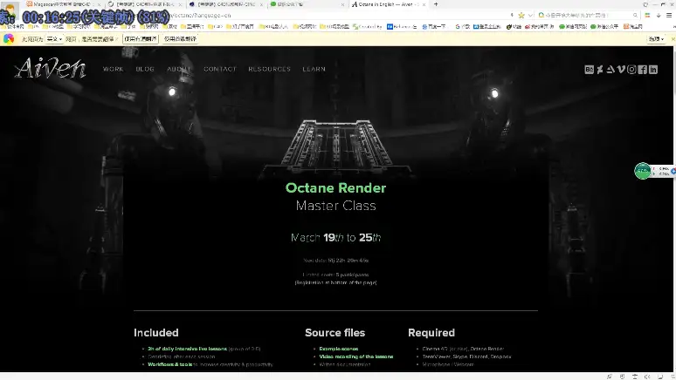Open a new browser tab

(x=436, y=4)
